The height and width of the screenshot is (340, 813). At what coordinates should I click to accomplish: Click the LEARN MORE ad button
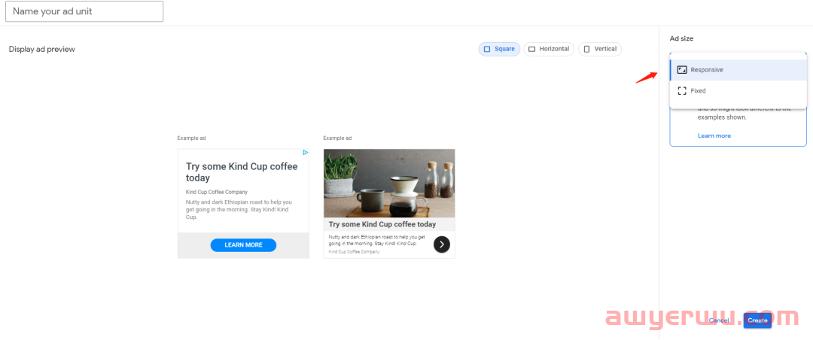243,245
